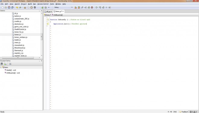Click the Solution pad vertical scrollbar thumb
This screenshot has height=113, width=199.
tap(42, 37)
